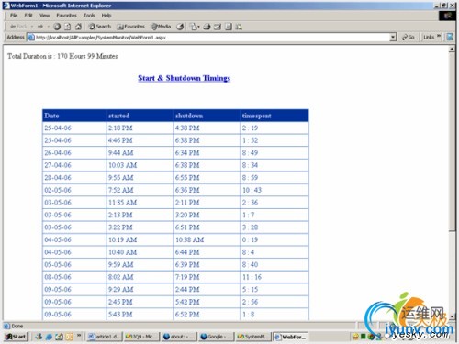Switch to the IQ9 - Mic... taskbar window
459x344 pixels.
[142, 337]
